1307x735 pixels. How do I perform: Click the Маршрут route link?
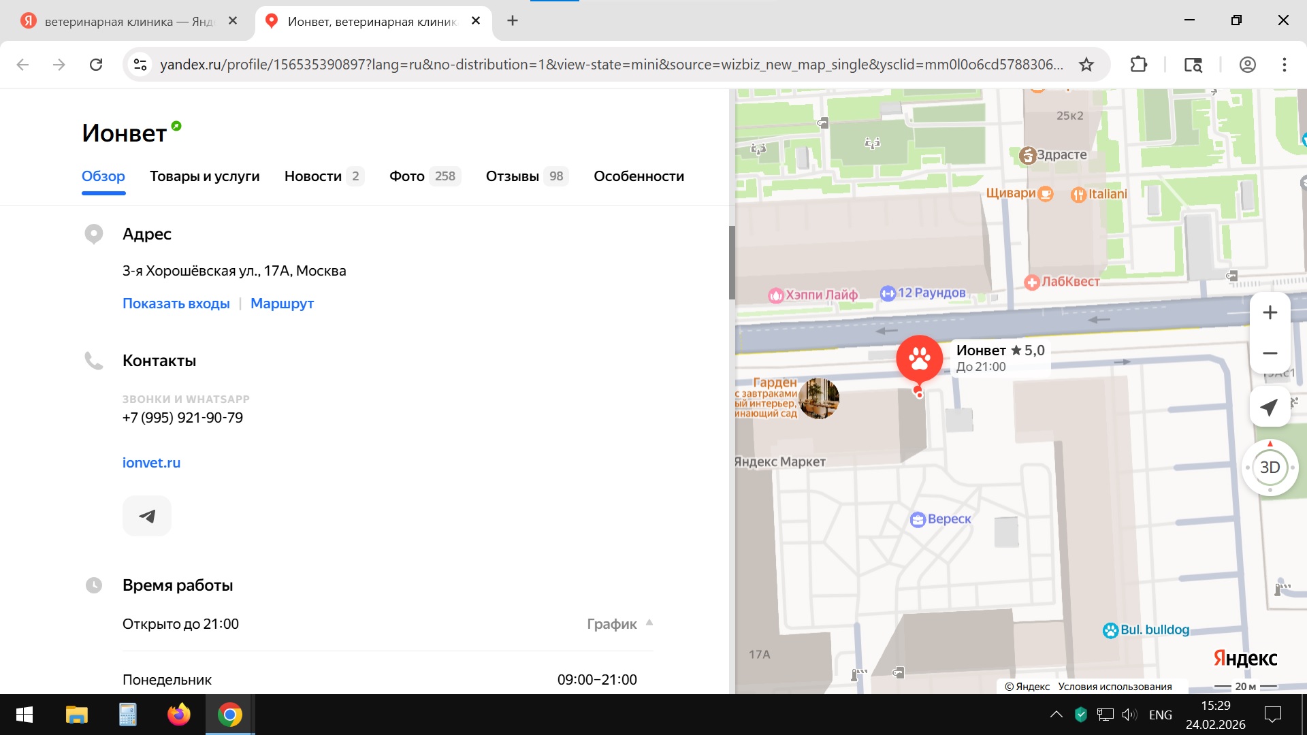[282, 304]
